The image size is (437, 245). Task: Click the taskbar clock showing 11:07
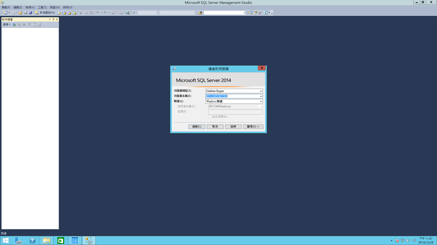tap(425, 241)
